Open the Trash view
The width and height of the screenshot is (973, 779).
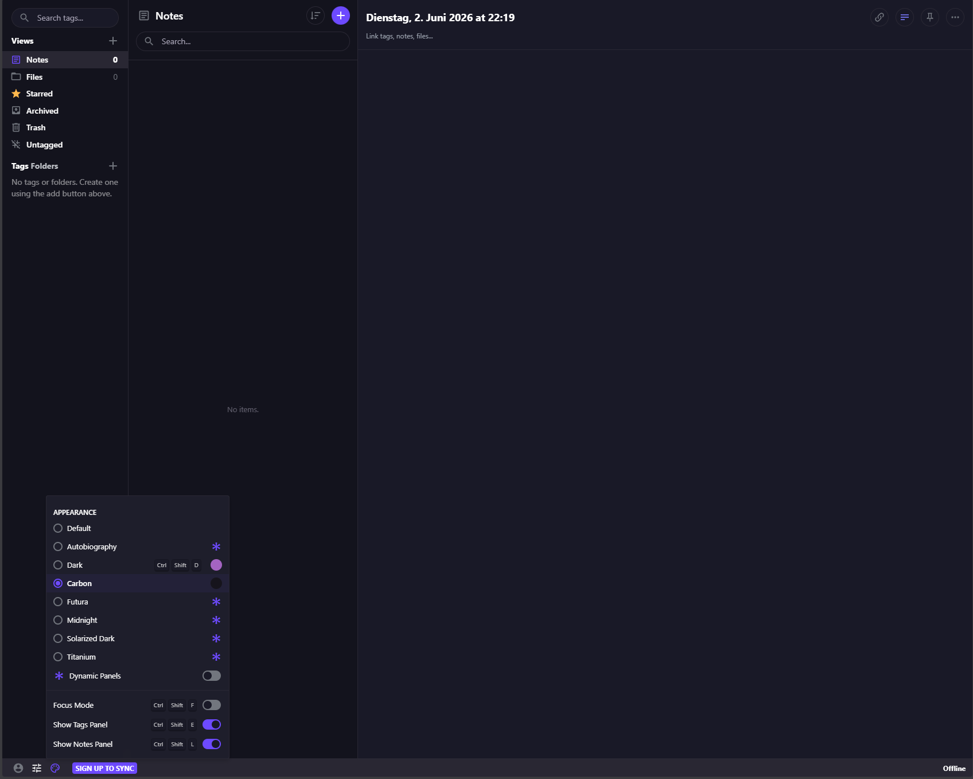coord(65,127)
